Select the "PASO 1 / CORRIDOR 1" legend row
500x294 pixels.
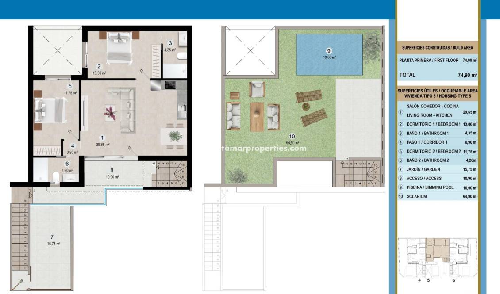click(x=438, y=142)
